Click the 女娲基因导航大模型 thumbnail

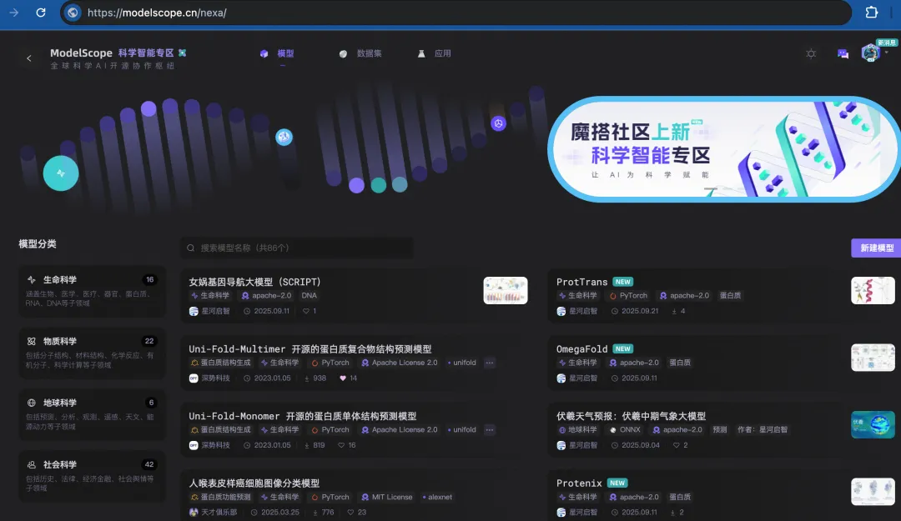505,291
